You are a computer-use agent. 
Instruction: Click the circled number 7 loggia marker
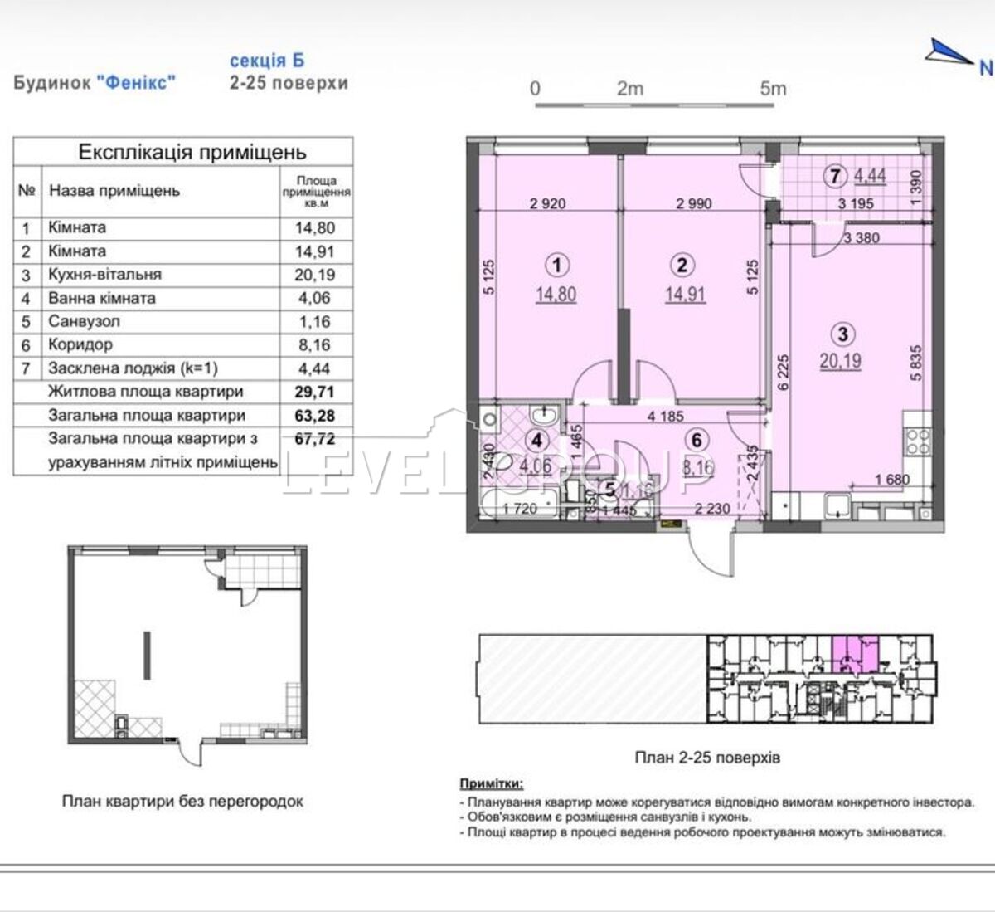pyautogui.click(x=836, y=176)
